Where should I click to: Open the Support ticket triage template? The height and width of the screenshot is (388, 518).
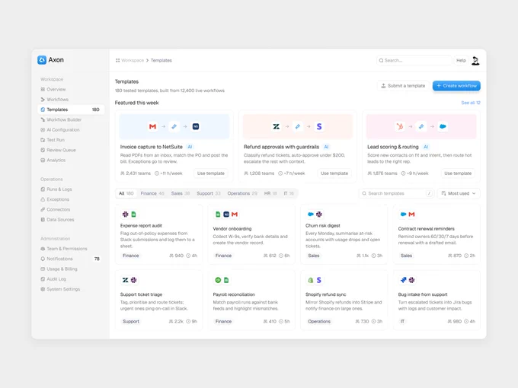point(159,300)
